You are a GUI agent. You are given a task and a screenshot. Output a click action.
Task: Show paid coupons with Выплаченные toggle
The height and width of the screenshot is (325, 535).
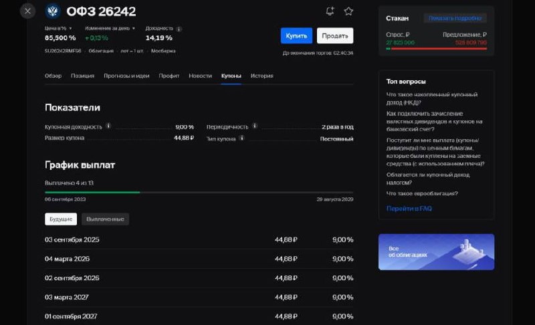105,219
